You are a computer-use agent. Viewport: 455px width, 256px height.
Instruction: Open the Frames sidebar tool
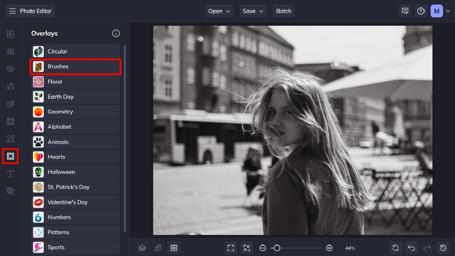click(x=11, y=121)
